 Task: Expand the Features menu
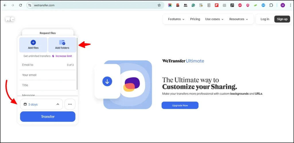point(176,19)
